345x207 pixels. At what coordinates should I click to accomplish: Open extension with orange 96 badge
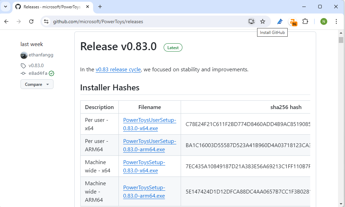[x=293, y=22]
